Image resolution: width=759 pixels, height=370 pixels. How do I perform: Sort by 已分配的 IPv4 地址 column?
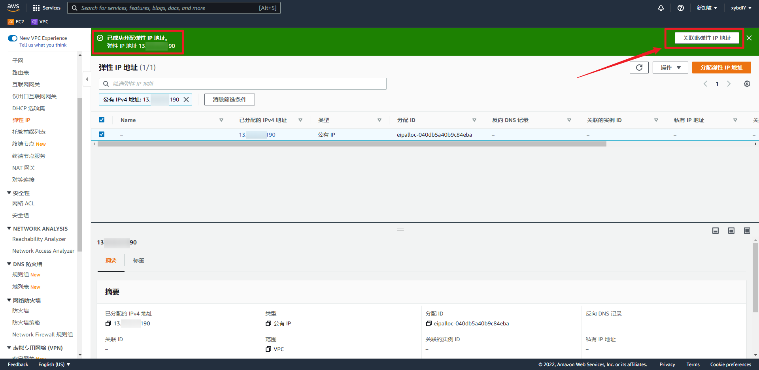300,120
